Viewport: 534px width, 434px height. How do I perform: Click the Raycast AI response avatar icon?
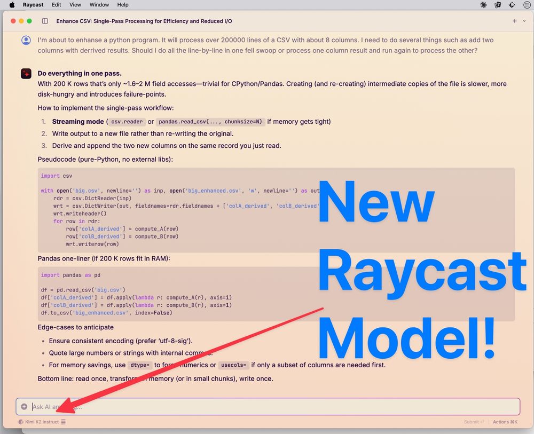pyautogui.click(x=26, y=74)
